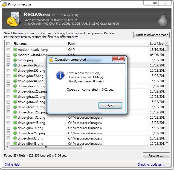Click the horizontal scrollbar left arrow

[x=7, y=147]
